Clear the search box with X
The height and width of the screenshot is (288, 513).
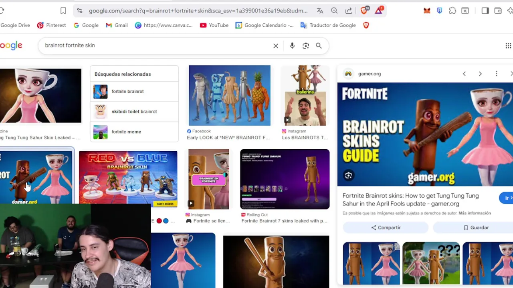[276, 46]
